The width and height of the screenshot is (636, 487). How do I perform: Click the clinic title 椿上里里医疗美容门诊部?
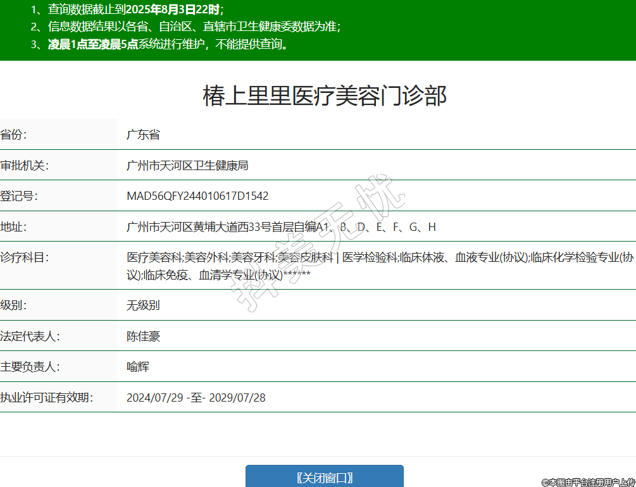click(325, 96)
